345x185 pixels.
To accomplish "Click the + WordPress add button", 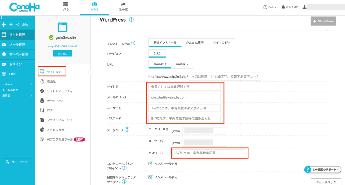I will pos(323,21).
